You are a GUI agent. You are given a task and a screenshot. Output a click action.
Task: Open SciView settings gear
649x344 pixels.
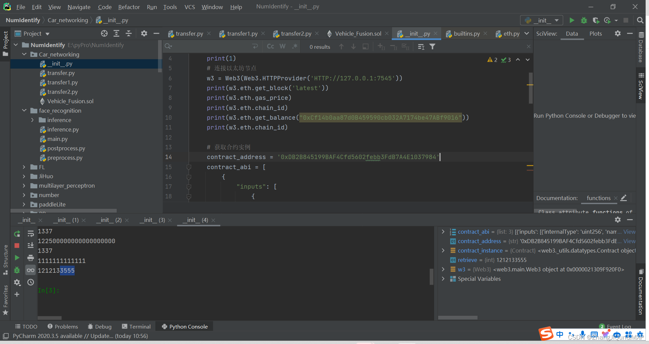coord(618,33)
